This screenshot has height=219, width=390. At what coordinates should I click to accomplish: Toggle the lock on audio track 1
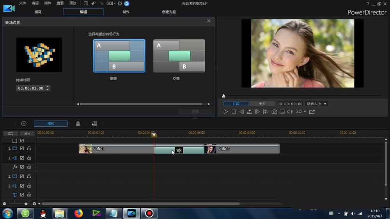(29, 158)
